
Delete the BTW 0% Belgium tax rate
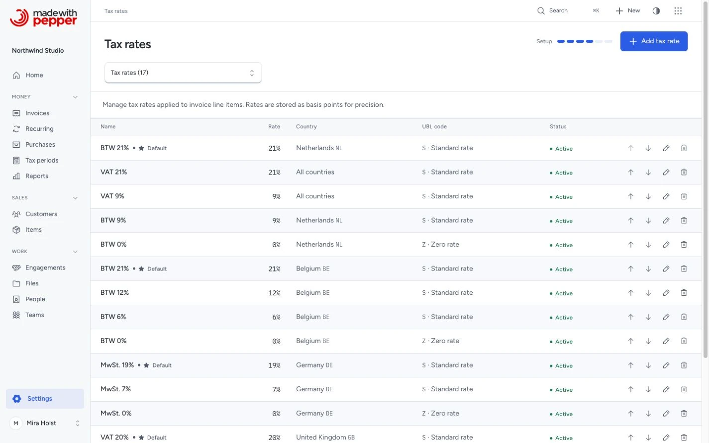(x=684, y=341)
